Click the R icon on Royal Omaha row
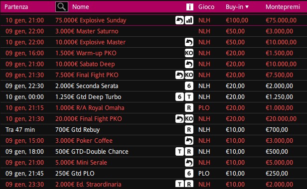307x189 pixels. (189, 108)
